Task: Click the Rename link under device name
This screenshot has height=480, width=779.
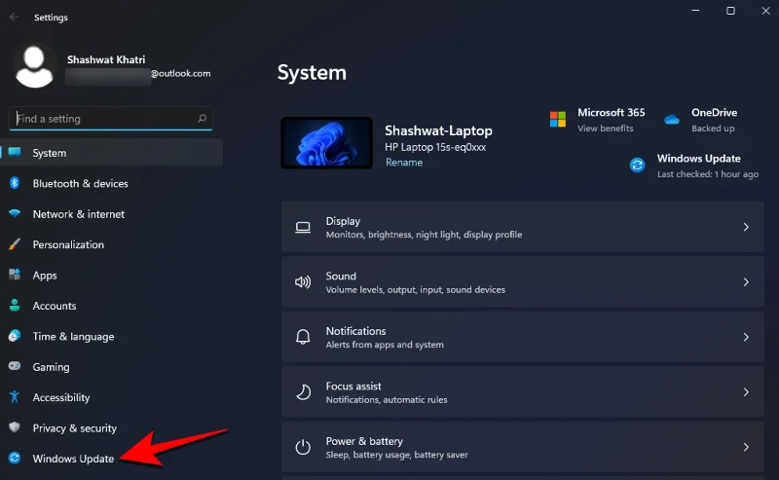Action: 404,163
